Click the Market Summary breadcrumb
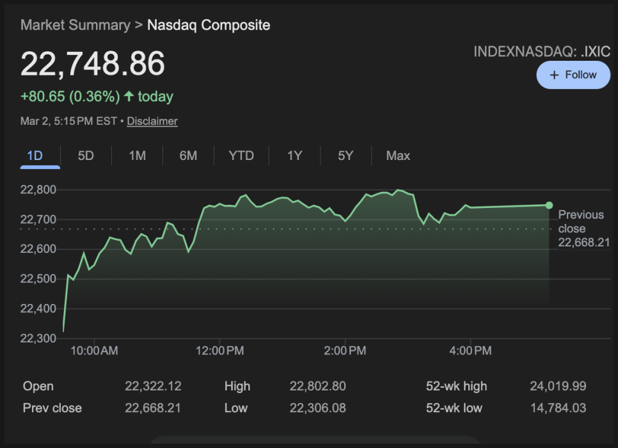618x448 pixels. pyautogui.click(x=75, y=25)
